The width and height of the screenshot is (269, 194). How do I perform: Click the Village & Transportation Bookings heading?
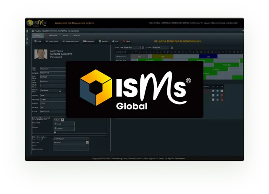(177, 41)
